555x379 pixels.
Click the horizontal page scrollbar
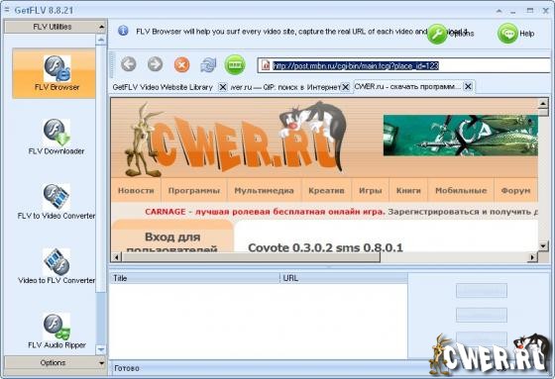323,257
